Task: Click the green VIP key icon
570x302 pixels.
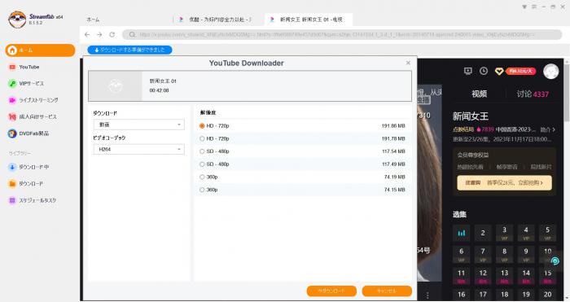Action: 12,84
